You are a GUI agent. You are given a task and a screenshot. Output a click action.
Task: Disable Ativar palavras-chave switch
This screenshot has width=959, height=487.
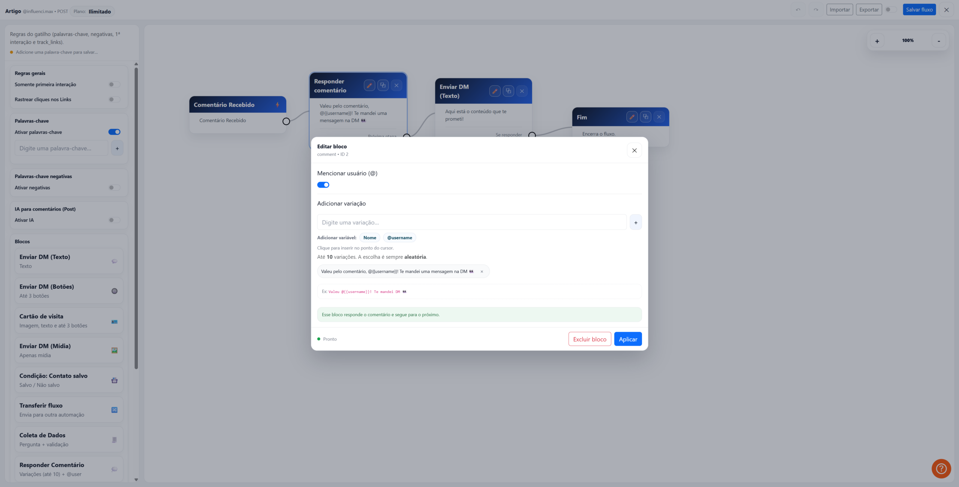tap(114, 132)
